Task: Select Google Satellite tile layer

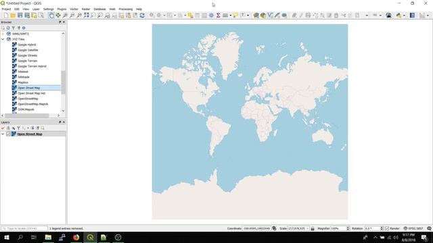Action: point(28,50)
